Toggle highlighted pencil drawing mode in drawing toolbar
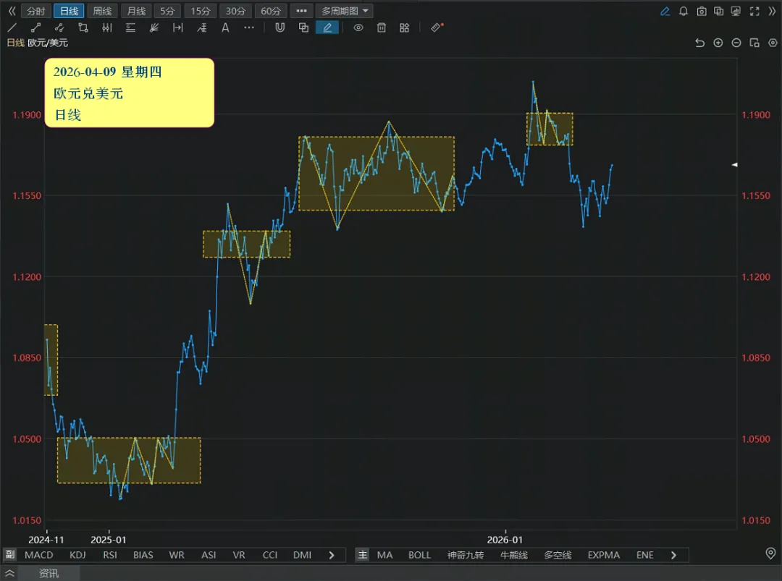The height and width of the screenshot is (581, 782). pos(327,28)
